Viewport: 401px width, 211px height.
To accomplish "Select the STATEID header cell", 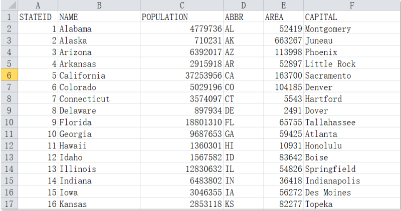I will [x=38, y=17].
